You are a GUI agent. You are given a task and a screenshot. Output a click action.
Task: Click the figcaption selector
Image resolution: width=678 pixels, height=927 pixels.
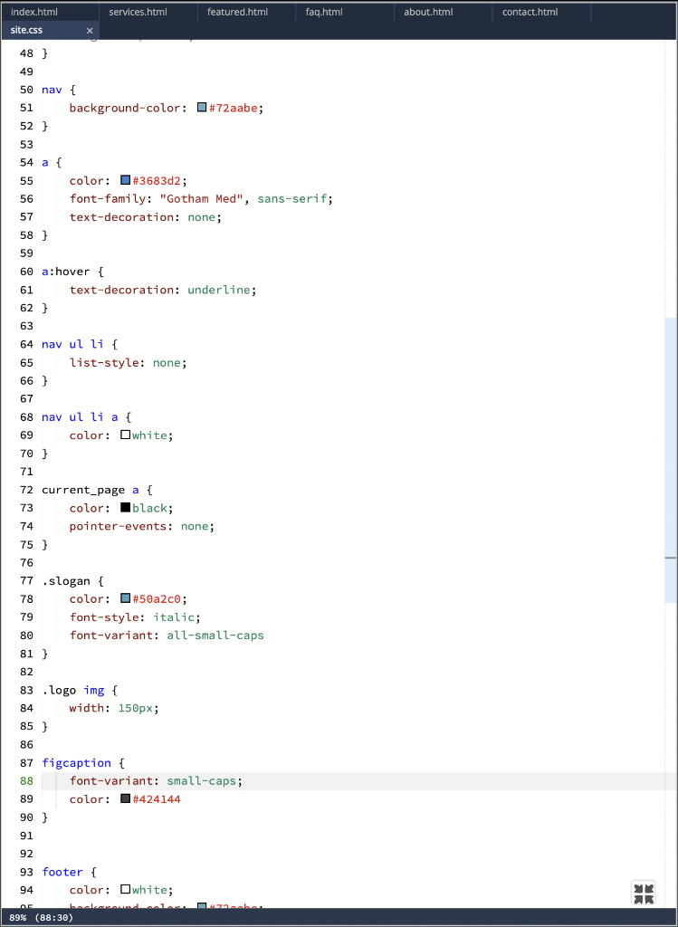(x=76, y=763)
